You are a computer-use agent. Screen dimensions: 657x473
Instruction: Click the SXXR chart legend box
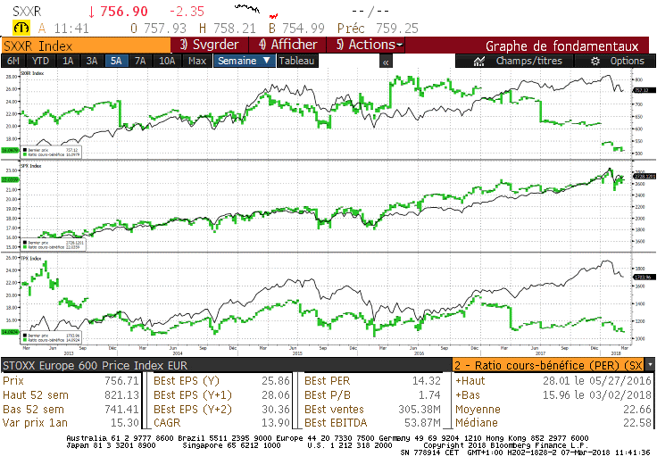click(51, 152)
